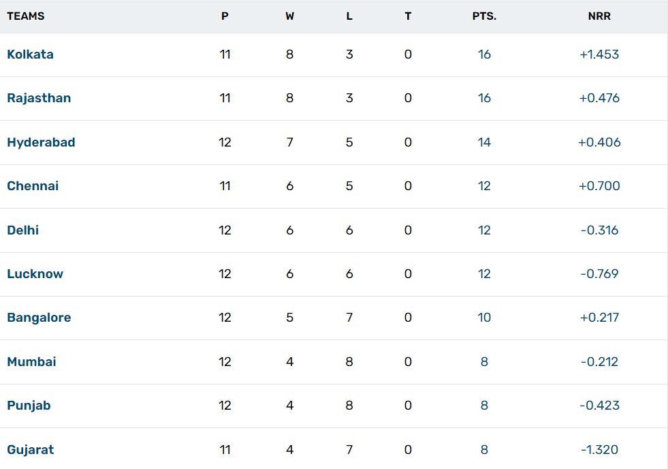The height and width of the screenshot is (469, 668).
Task: Click the T ties column header
Action: click(x=408, y=16)
